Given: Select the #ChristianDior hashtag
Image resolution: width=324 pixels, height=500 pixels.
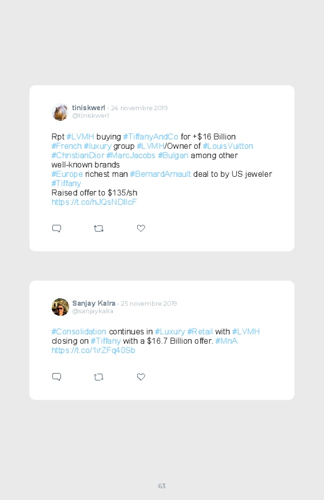Looking at the screenshot, I should (78, 156).
